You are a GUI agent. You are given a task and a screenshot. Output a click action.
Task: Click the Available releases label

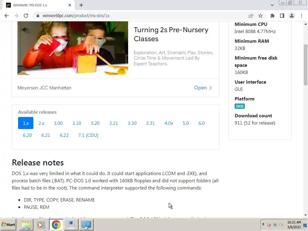pyautogui.click(x=37, y=112)
